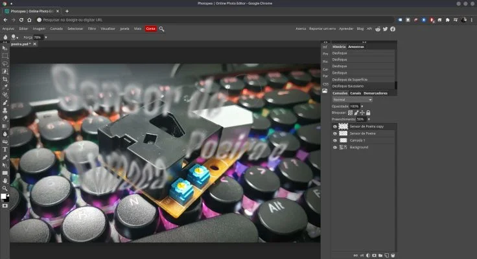Open the Facebook link icon
This screenshot has width=477, height=259.
click(393, 29)
